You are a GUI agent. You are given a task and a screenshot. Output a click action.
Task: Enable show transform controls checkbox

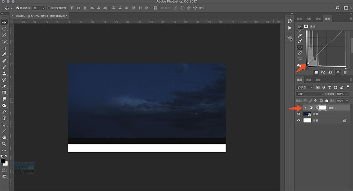click(49, 8)
